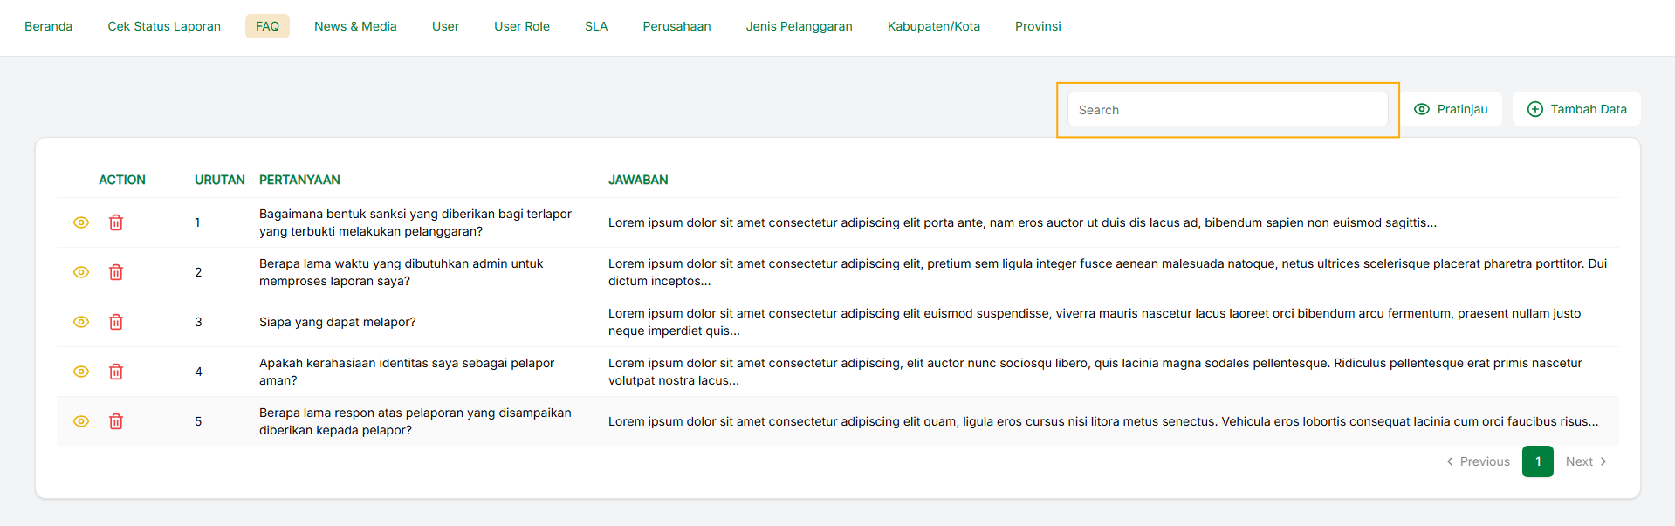Go to the Next page
The height and width of the screenshot is (526, 1675).
tap(1585, 461)
